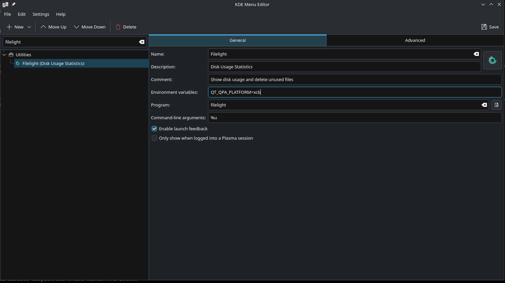Open the File menu
The height and width of the screenshot is (283, 505).
click(7, 14)
